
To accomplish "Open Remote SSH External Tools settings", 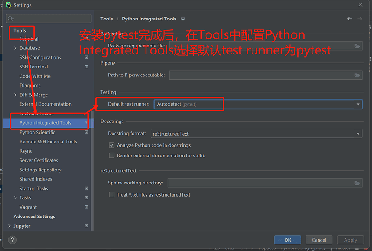I will pyautogui.click(x=48, y=142).
